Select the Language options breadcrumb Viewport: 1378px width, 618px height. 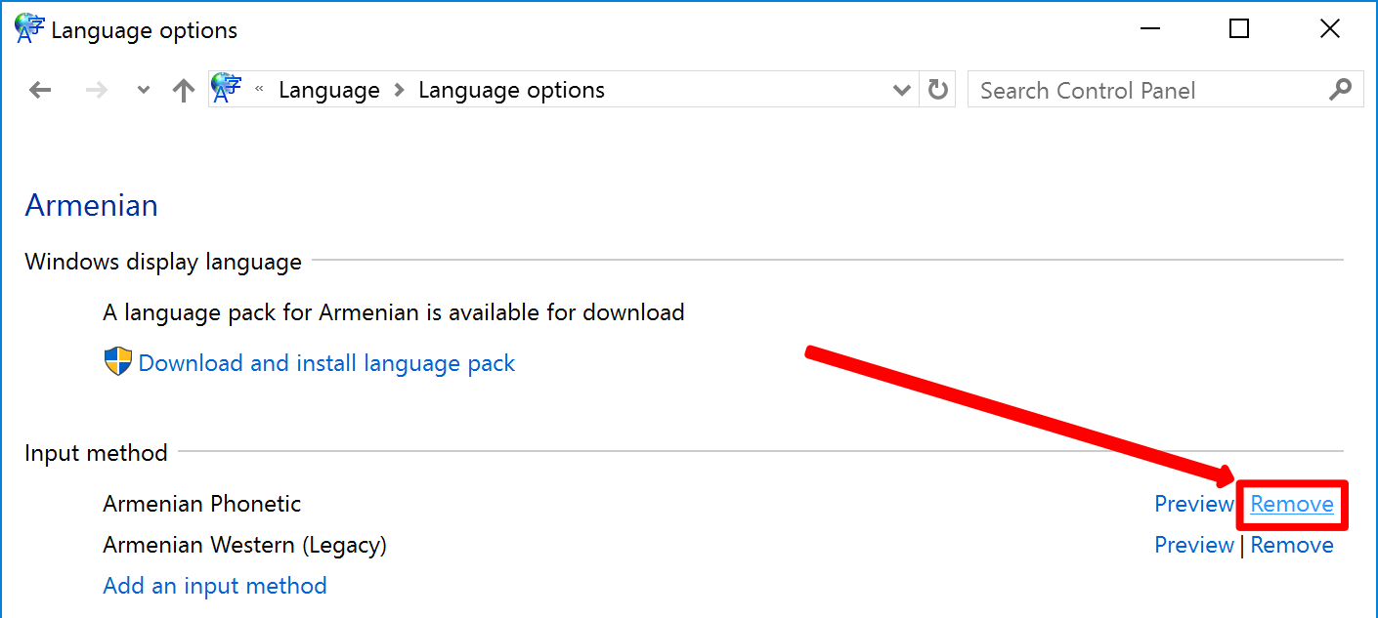click(x=511, y=90)
